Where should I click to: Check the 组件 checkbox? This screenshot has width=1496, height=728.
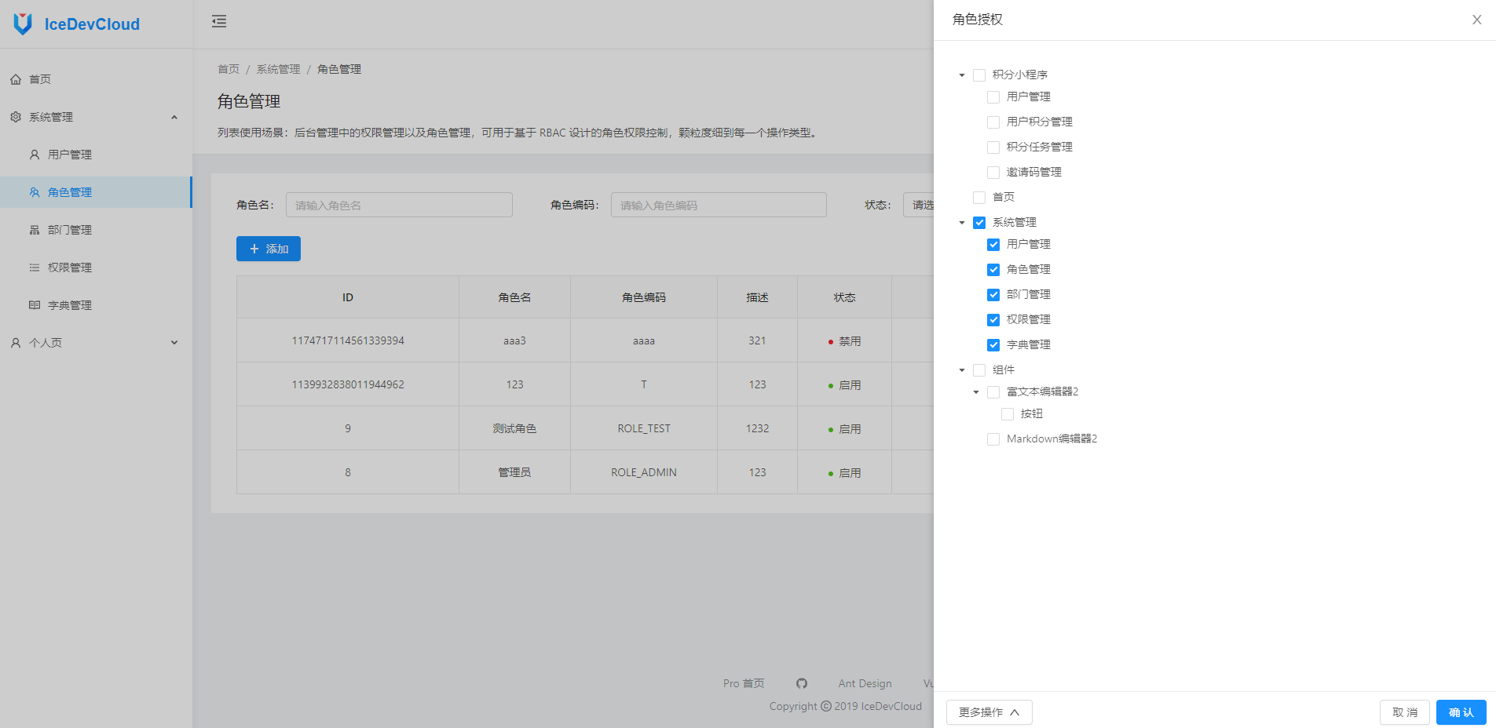point(979,370)
